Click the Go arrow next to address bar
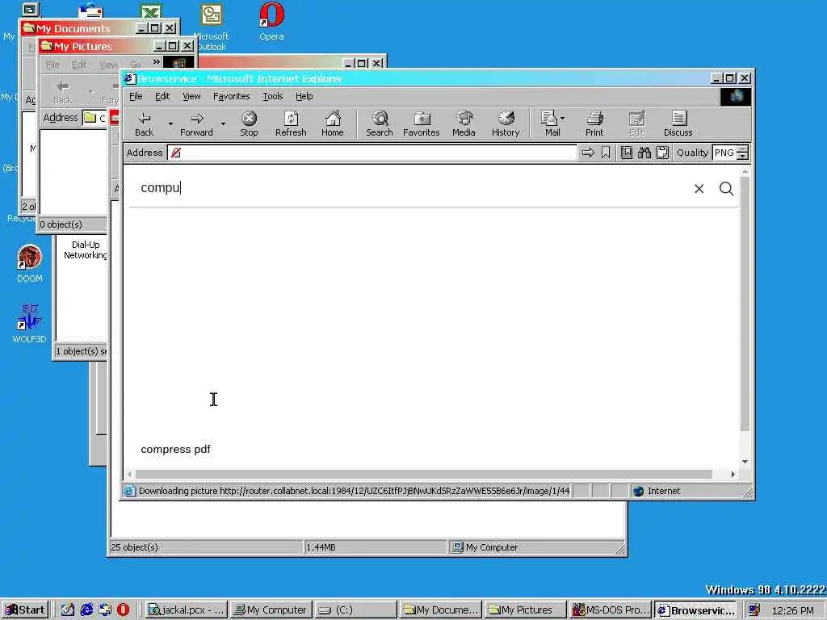This screenshot has height=620, width=827. coord(588,153)
